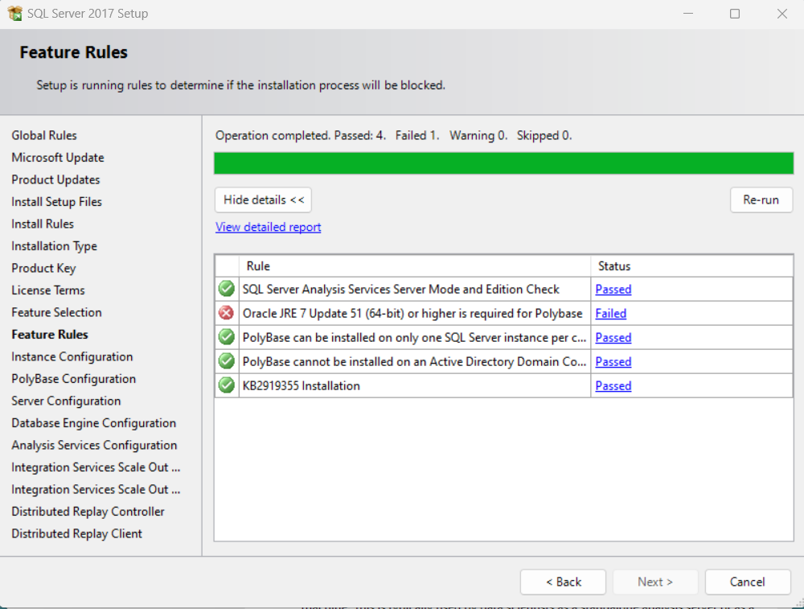Select Install Rules step in sidebar
The image size is (804, 609).
click(43, 224)
